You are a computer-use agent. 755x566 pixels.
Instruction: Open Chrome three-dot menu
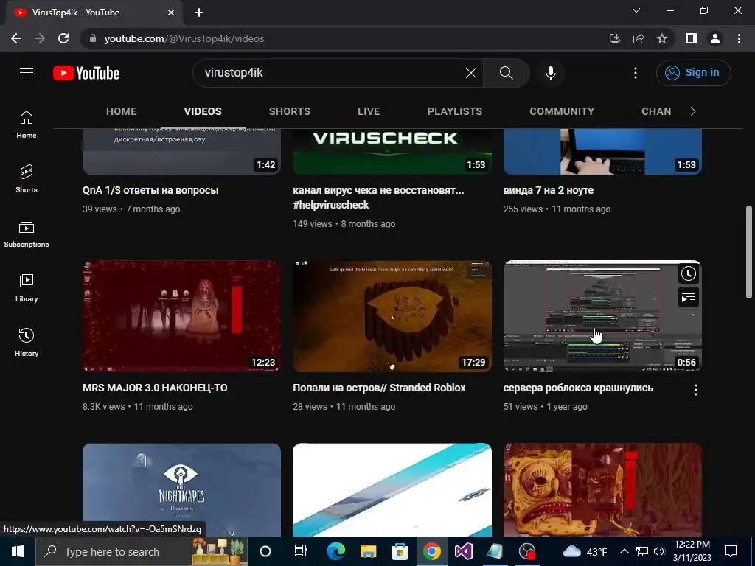click(x=739, y=38)
